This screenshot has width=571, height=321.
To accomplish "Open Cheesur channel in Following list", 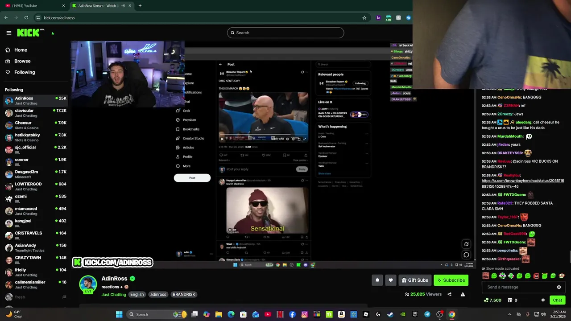I will pos(36,125).
